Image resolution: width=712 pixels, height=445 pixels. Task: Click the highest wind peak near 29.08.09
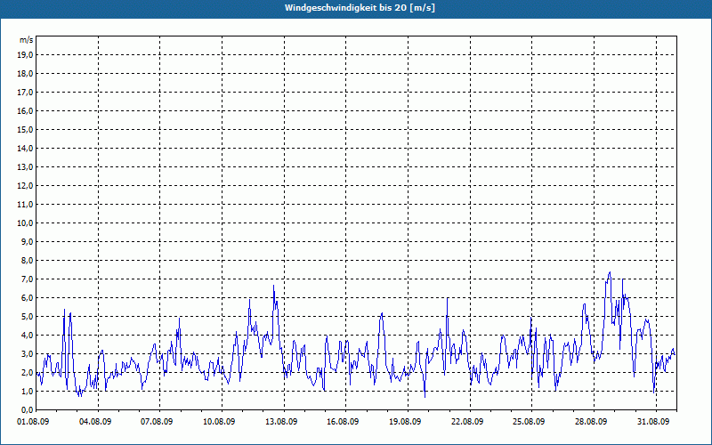pos(610,272)
